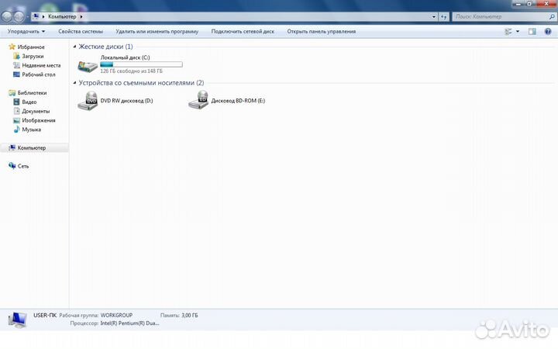The image size is (558, 349).
Task: Select Загрузки in the navigation pane
Action: pyautogui.click(x=33, y=56)
